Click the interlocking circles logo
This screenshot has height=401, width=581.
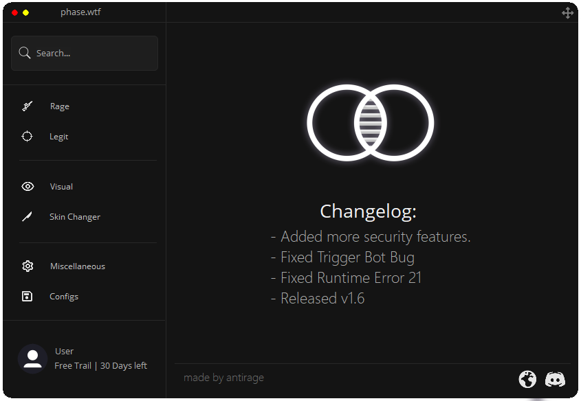click(x=370, y=123)
